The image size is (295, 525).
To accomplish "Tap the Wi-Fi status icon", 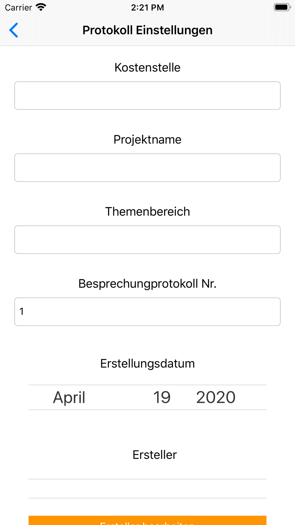I will pos(41,7).
